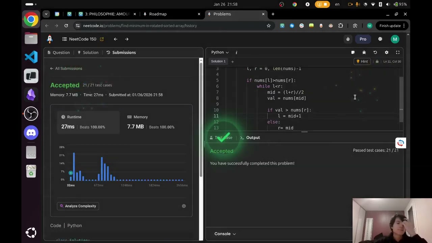The image size is (432, 243).
Task: Switch to the Question tab
Action: (59, 52)
